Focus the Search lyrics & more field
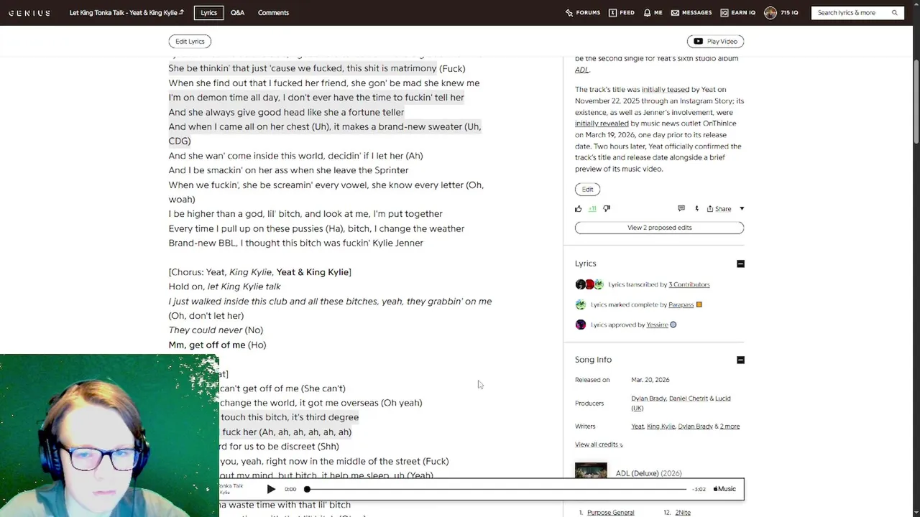The image size is (920, 517). point(852,13)
